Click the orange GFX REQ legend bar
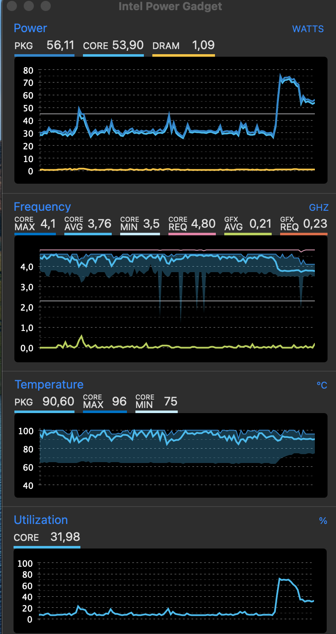336x634 pixels. point(304,234)
